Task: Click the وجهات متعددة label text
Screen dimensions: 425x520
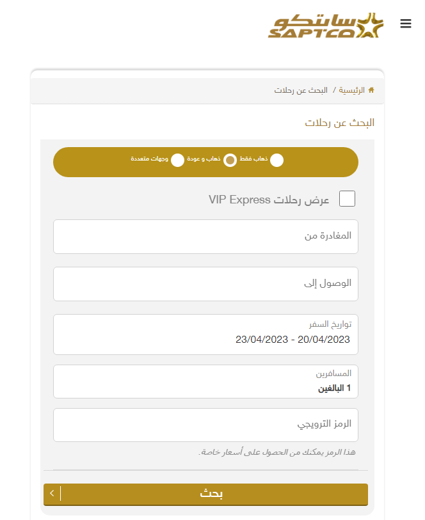Action: point(150,158)
